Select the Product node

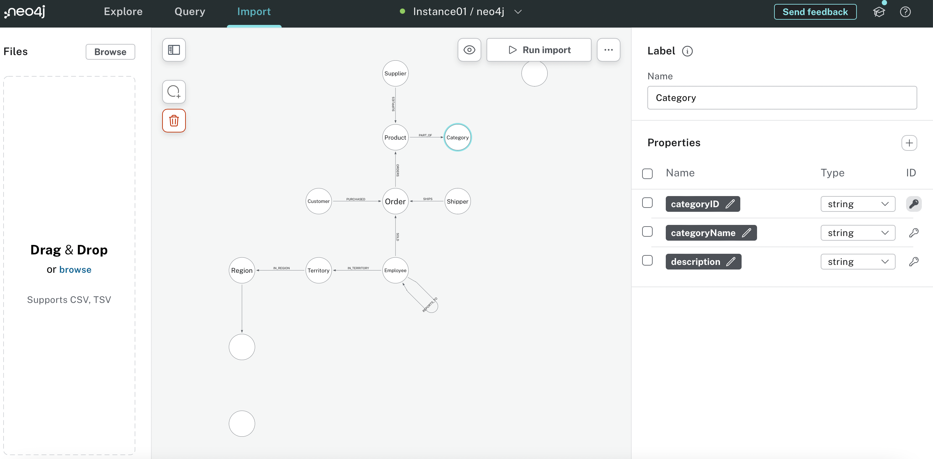point(395,137)
